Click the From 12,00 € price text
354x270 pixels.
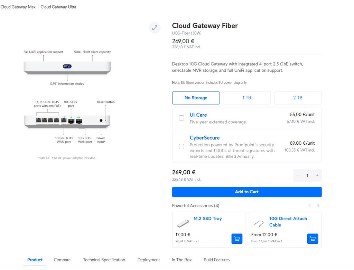click(x=264, y=235)
